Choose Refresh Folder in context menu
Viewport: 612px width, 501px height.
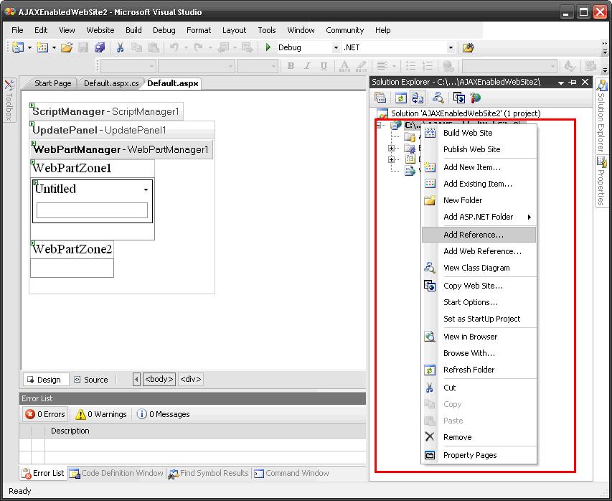pos(479,370)
